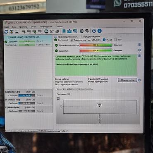Click the blue notebook panel toolbar icon
The image size is (153, 153).
click(64, 31)
